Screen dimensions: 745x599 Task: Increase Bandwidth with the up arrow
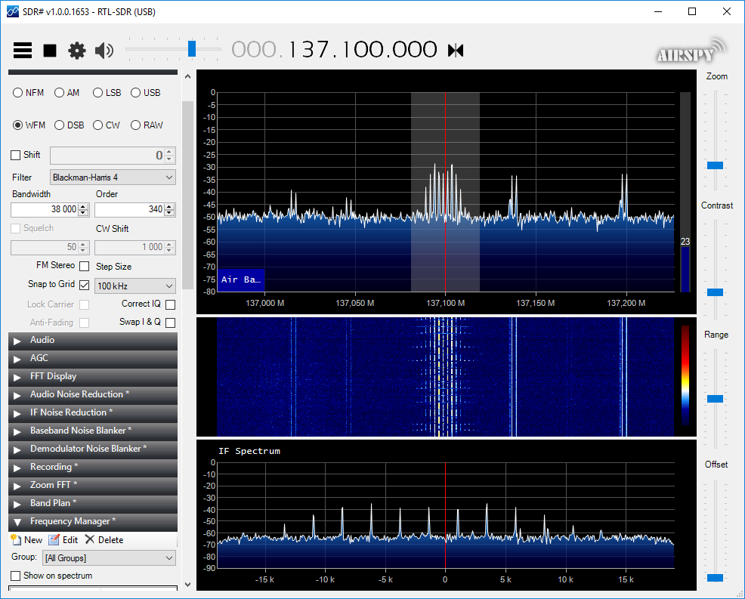click(84, 206)
